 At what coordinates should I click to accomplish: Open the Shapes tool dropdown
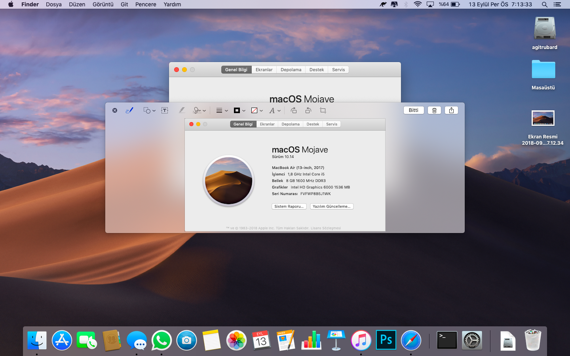click(x=149, y=110)
